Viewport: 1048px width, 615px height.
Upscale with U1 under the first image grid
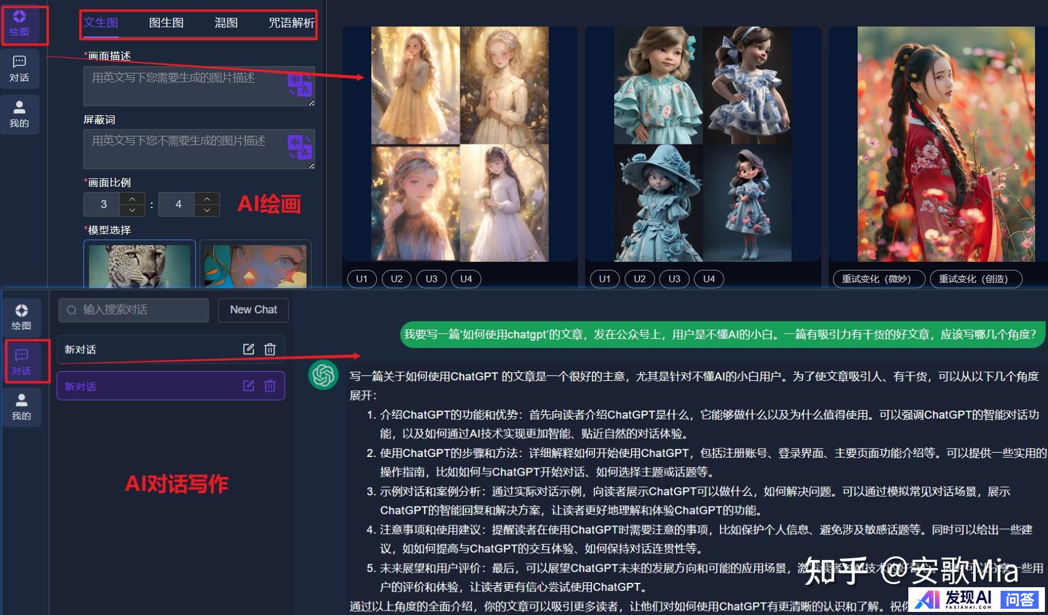362,279
